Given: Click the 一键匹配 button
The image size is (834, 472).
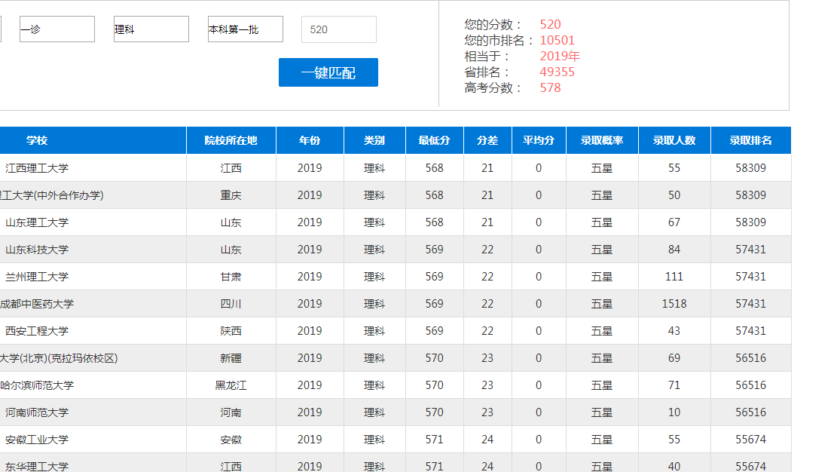Looking at the screenshot, I should pyautogui.click(x=328, y=72).
